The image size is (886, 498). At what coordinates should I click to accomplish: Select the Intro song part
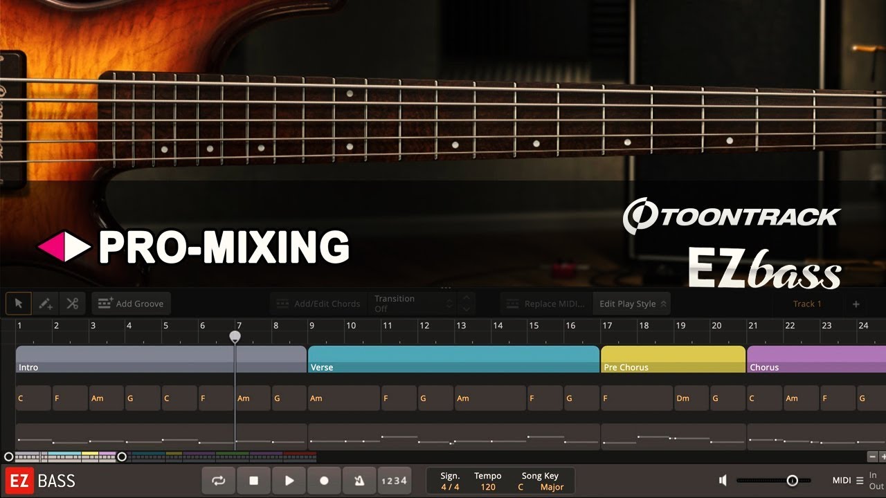click(161, 360)
